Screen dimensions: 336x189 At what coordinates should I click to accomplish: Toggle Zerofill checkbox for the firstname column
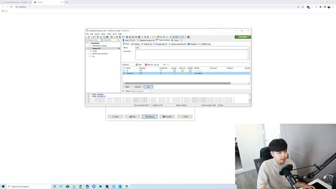click(190, 73)
